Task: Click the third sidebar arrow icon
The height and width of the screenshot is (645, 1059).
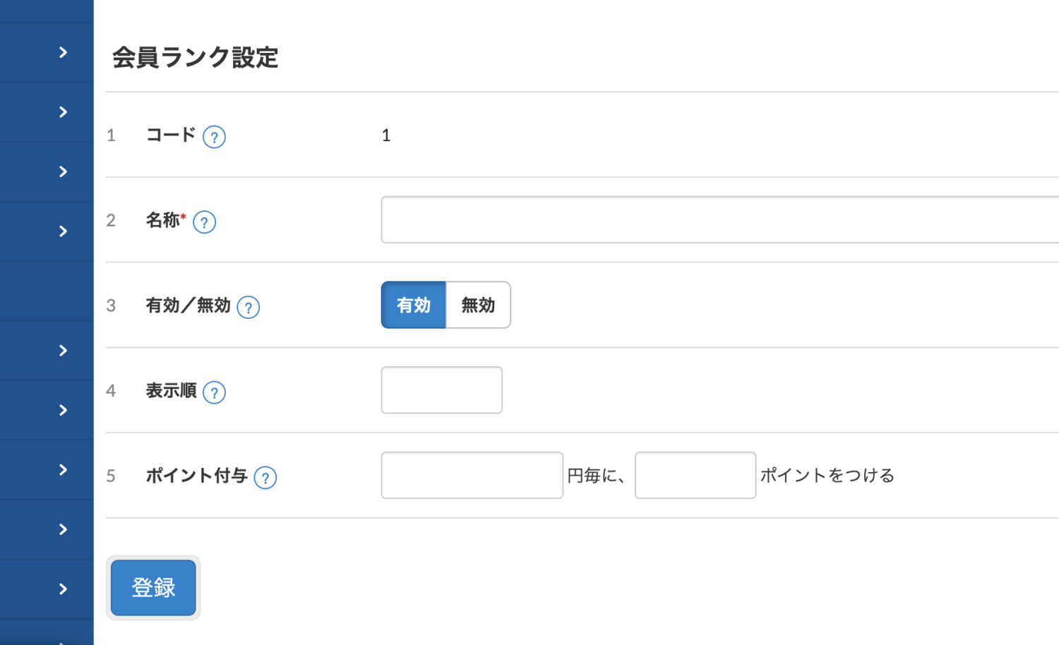Action: click(x=62, y=171)
